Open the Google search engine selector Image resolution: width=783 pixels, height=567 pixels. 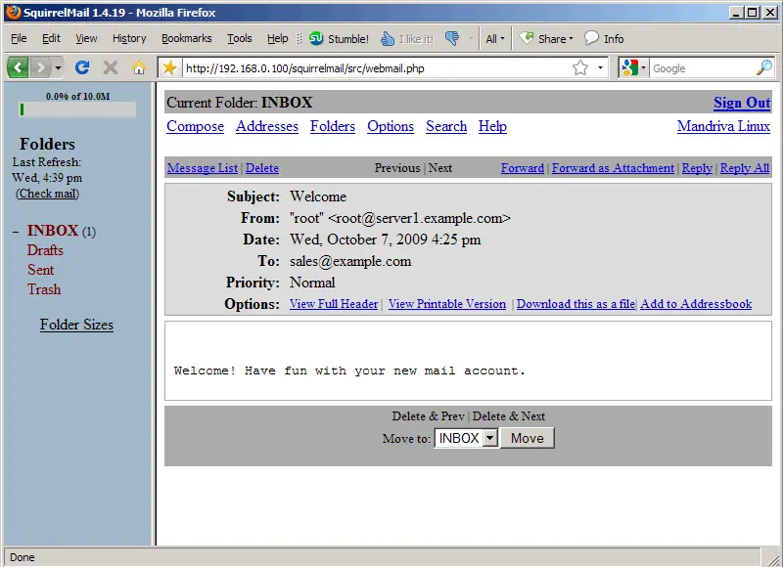coord(633,67)
